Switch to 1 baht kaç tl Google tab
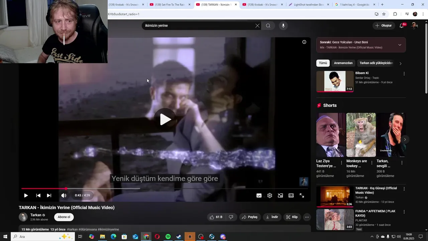The image size is (428, 241). 354,5
